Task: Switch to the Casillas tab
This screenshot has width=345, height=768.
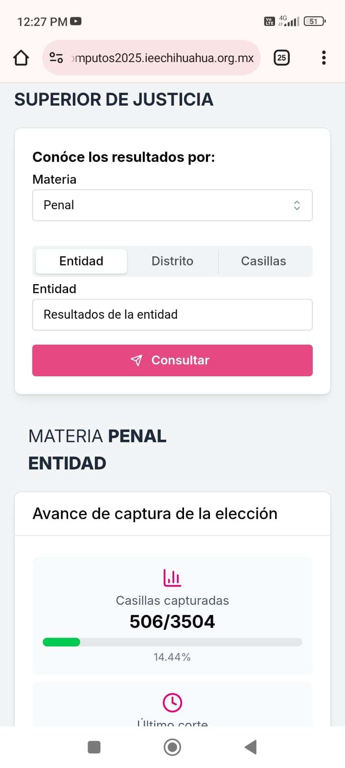Action: [264, 261]
